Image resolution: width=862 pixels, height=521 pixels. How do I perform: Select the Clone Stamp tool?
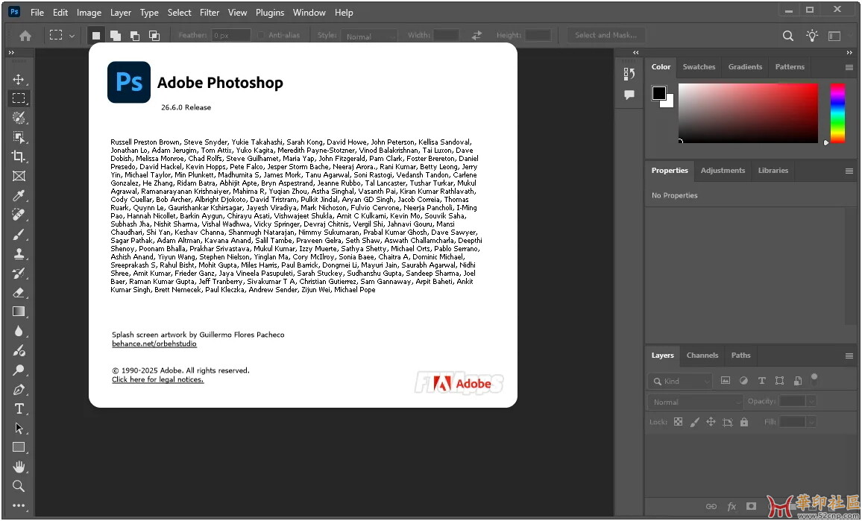[19, 254]
